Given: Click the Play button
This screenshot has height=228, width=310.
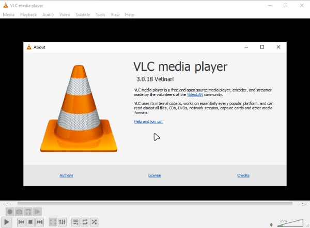Looking at the screenshot, I should coord(7,222).
